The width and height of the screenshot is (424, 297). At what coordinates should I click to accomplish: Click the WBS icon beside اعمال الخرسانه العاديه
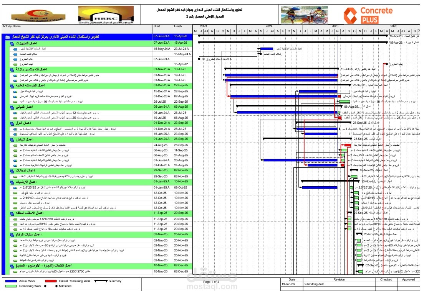[x=12, y=86]
